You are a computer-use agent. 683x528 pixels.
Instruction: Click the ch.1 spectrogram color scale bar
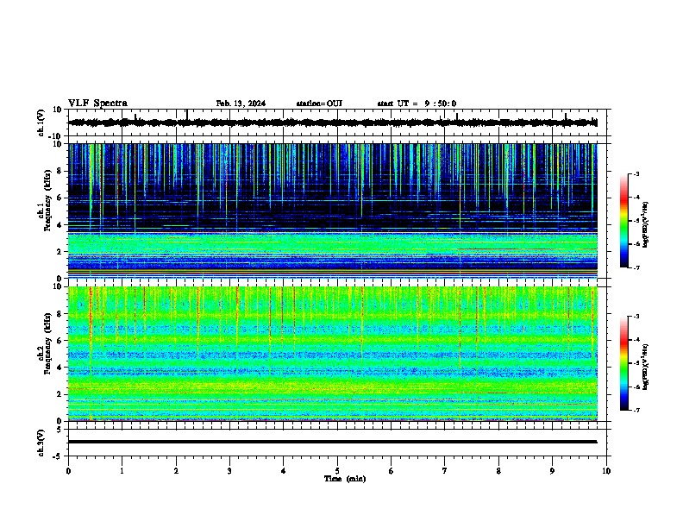[x=624, y=221]
